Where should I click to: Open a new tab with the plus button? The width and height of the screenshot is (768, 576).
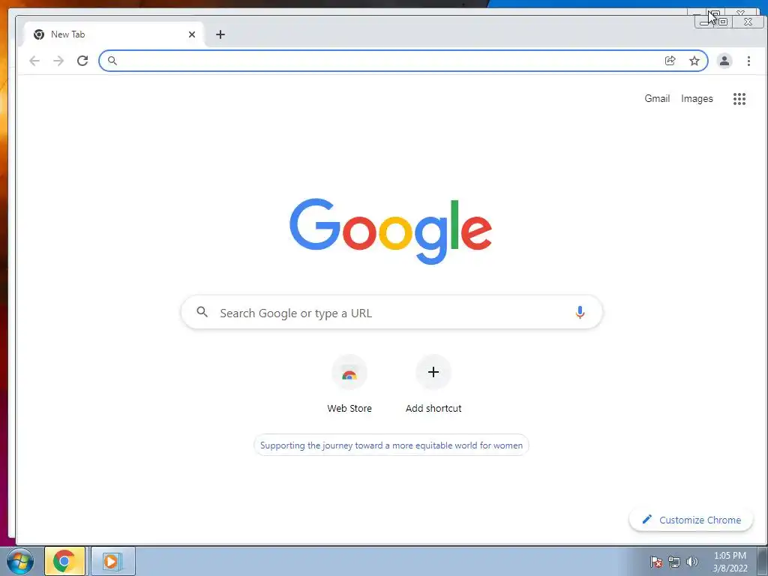(x=220, y=34)
